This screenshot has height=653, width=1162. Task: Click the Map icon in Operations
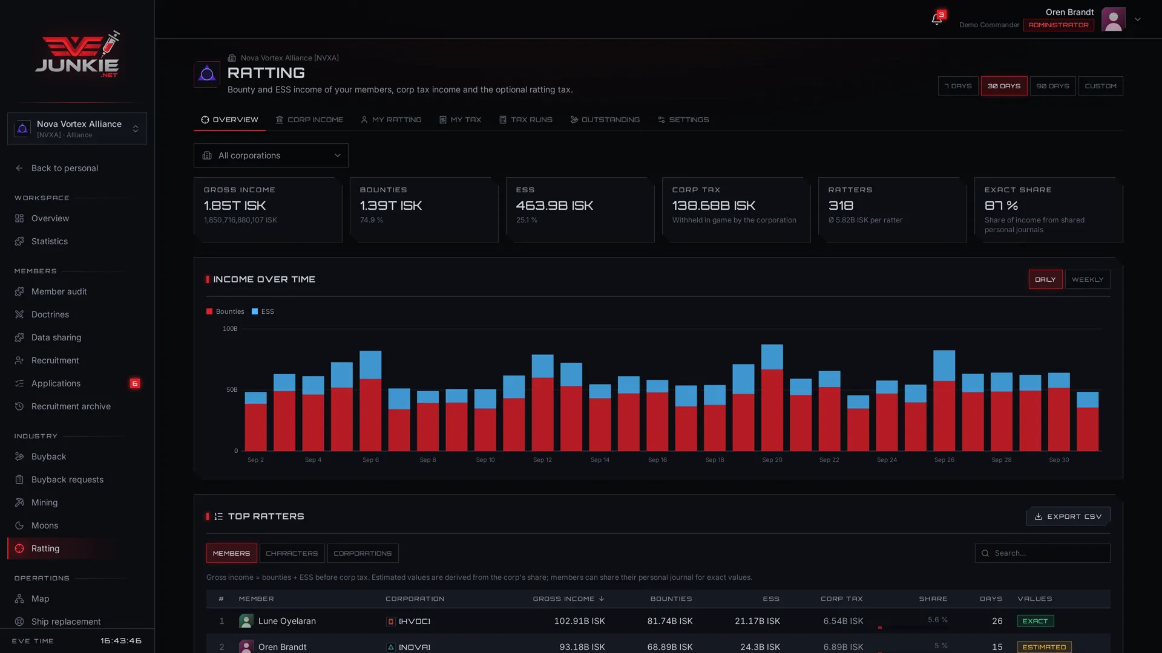tap(19, 599)
